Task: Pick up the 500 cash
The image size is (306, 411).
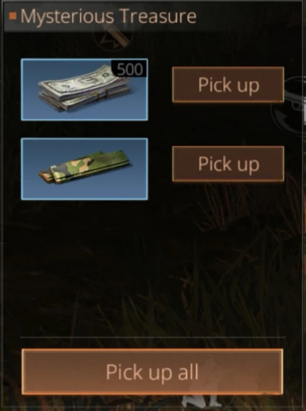Action: coord(228,85)
